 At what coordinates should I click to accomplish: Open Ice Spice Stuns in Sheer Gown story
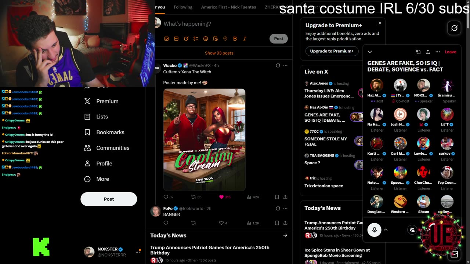point(337,253)
